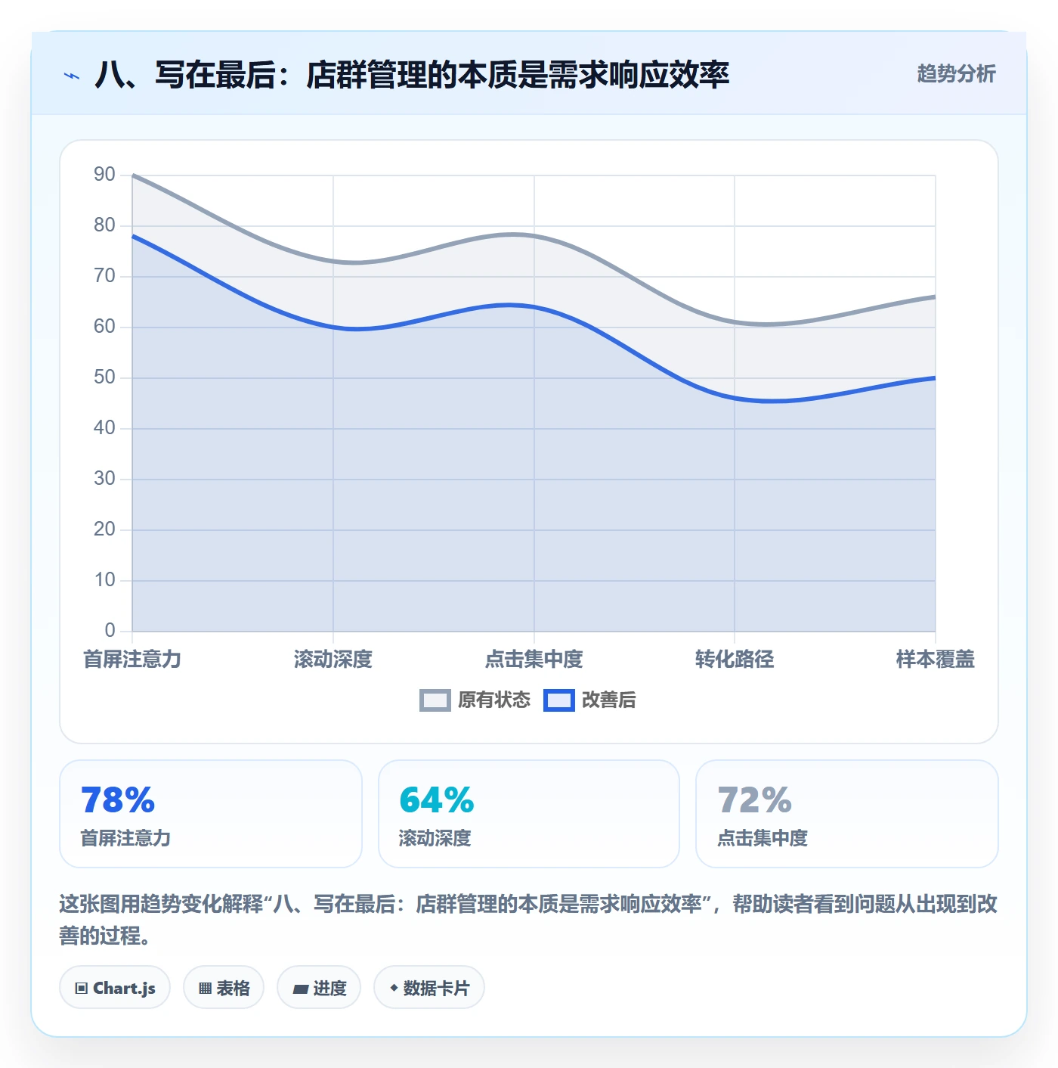Click the 78% value text
Image resolution: width=1058 pixels, height=1068 pixels.
[118, 800]
